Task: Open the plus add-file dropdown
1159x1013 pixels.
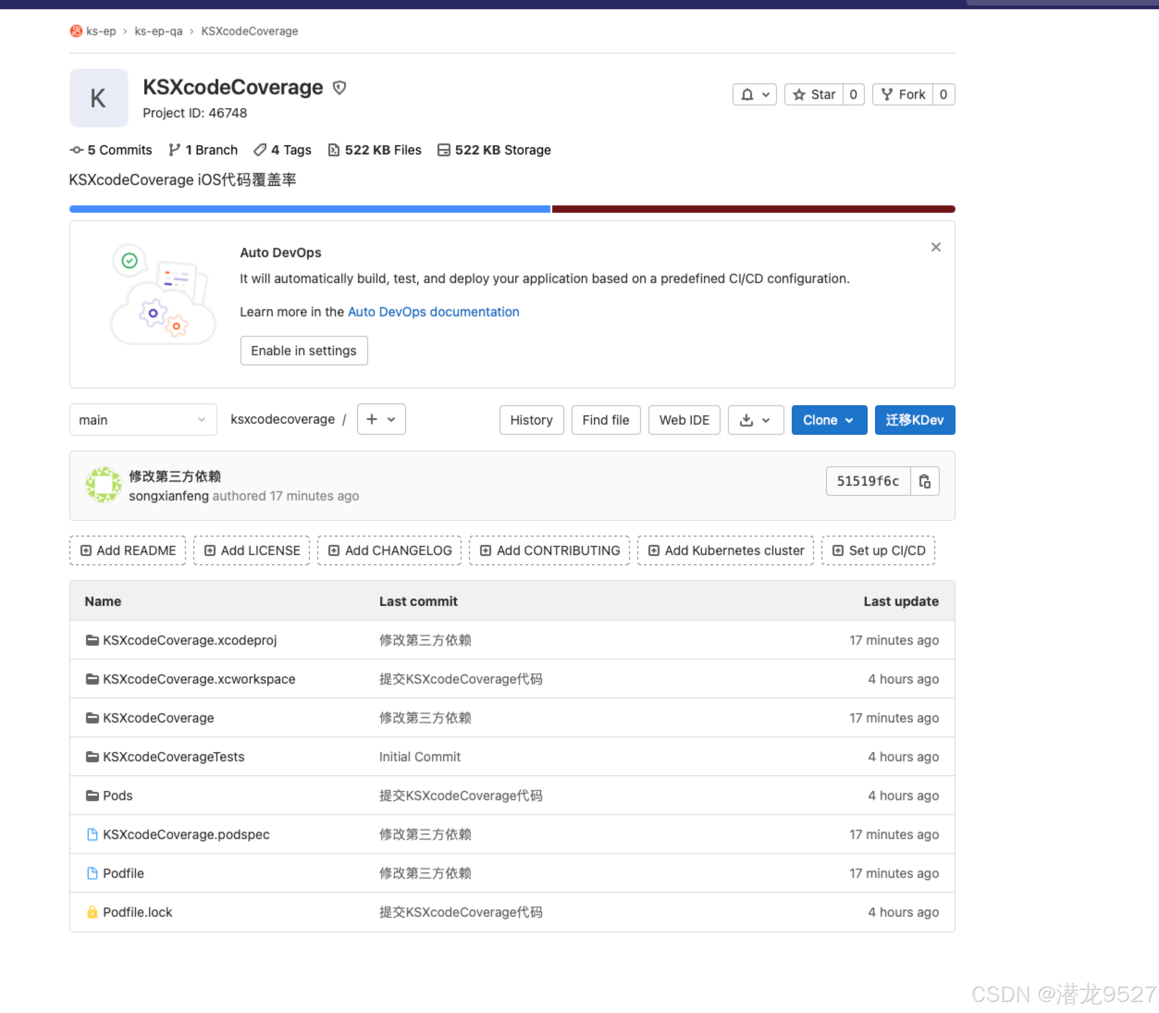Action: [x=381, y=420]
